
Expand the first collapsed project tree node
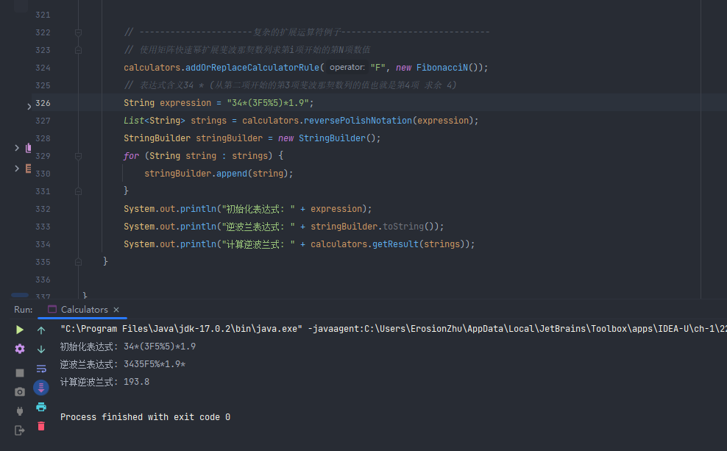17,148
